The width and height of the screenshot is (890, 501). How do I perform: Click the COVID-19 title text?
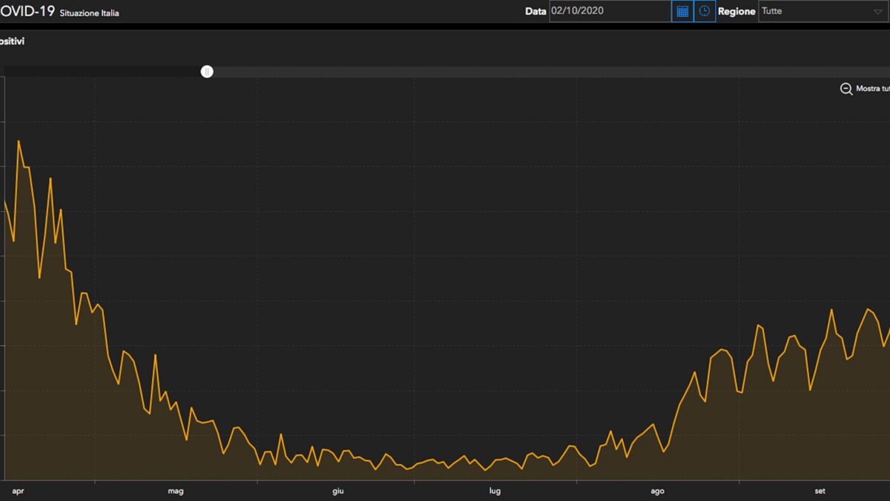(x=27, y=11)
